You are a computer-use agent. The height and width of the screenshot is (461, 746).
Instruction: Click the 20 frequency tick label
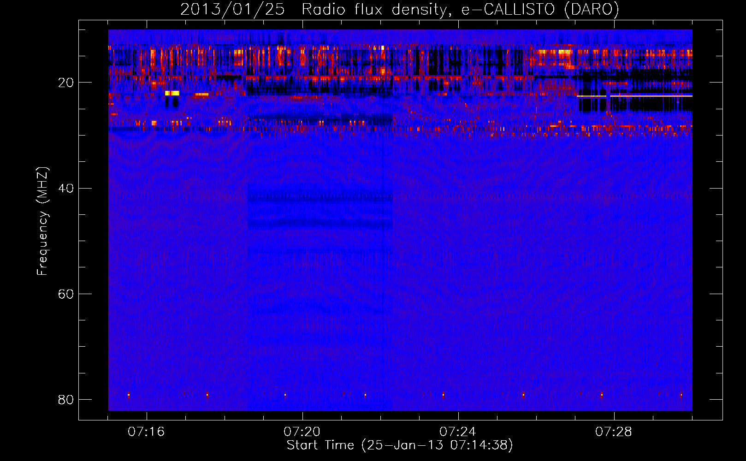[66, 83]
